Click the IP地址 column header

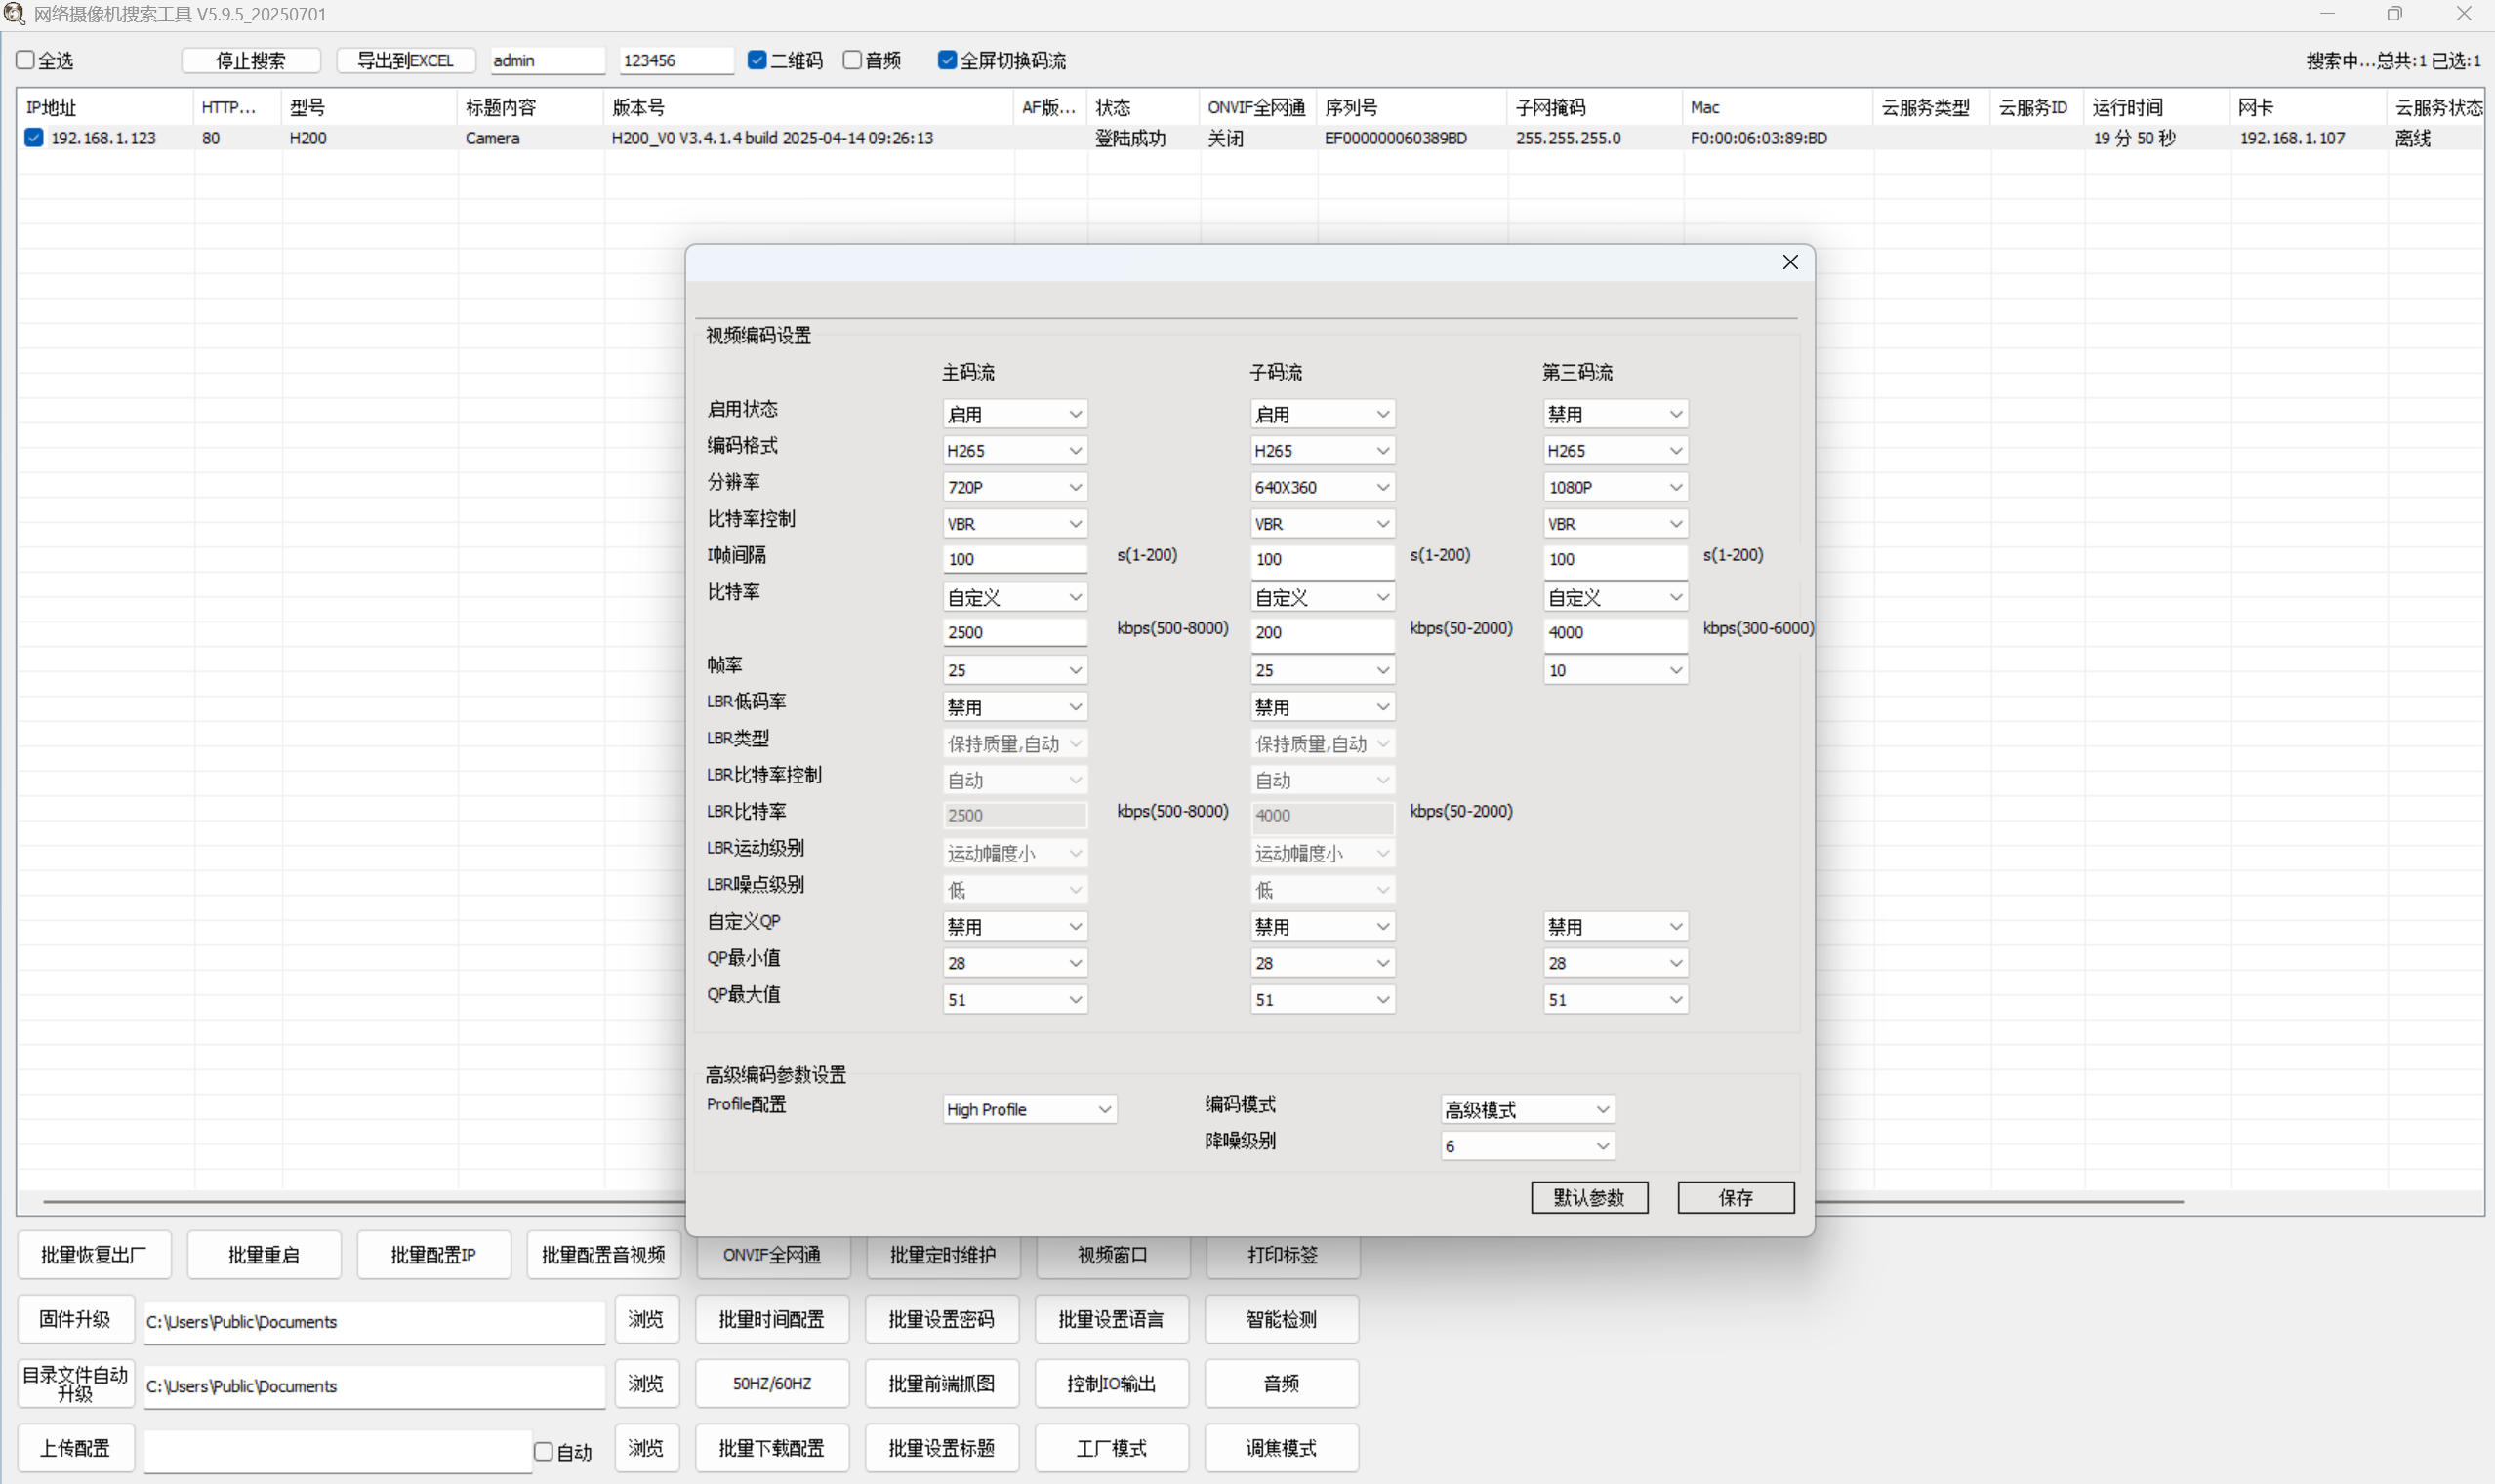pyautogui.click(x=105, y=107)
